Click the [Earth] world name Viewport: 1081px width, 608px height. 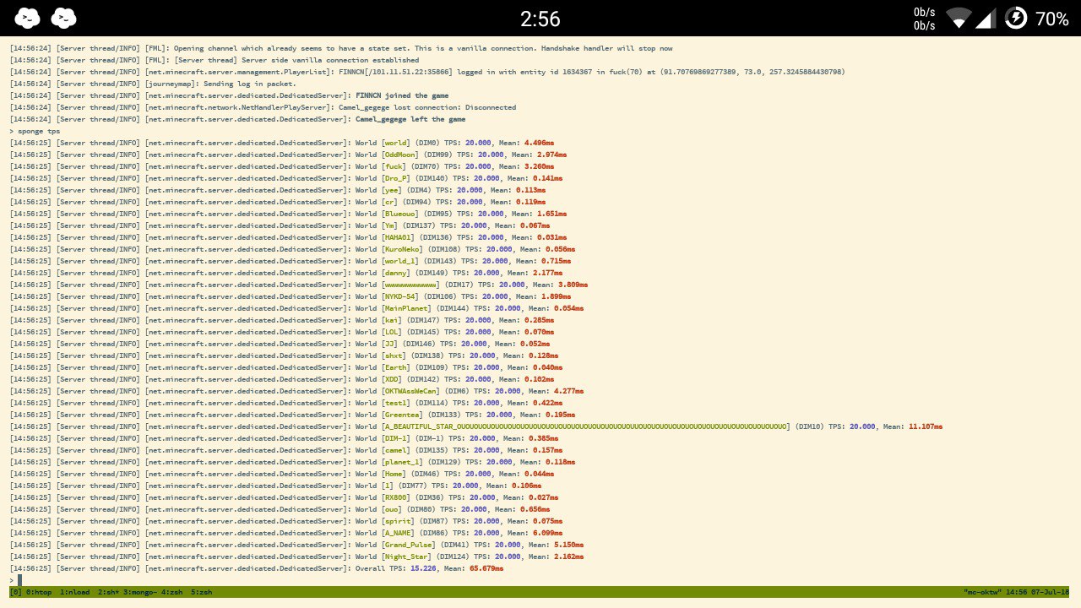(x=398, y=367)
